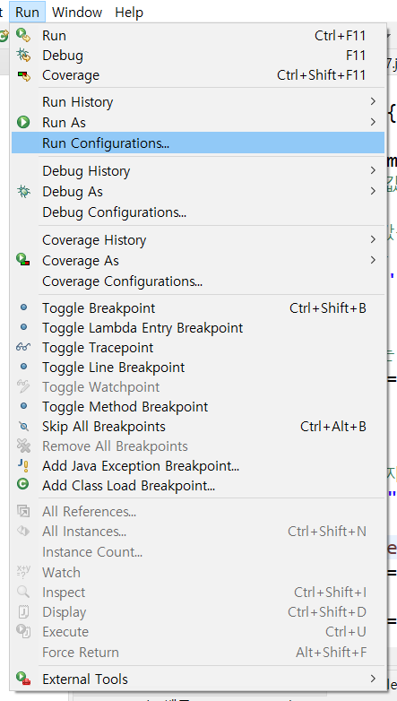Open the Window menu
Screen dimensions: 397x701
click(x=77, y=12)
